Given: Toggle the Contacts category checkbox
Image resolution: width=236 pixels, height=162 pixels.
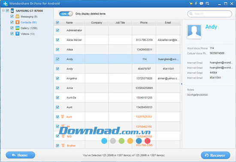Looking at the screenshot, I should click(x=12, y=22).
